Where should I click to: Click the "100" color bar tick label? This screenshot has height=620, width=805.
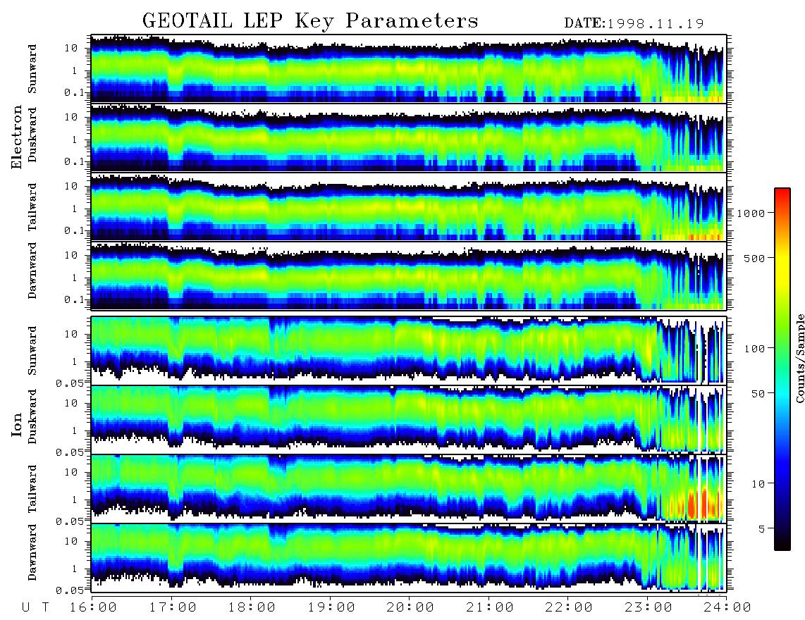coord(754,349)
